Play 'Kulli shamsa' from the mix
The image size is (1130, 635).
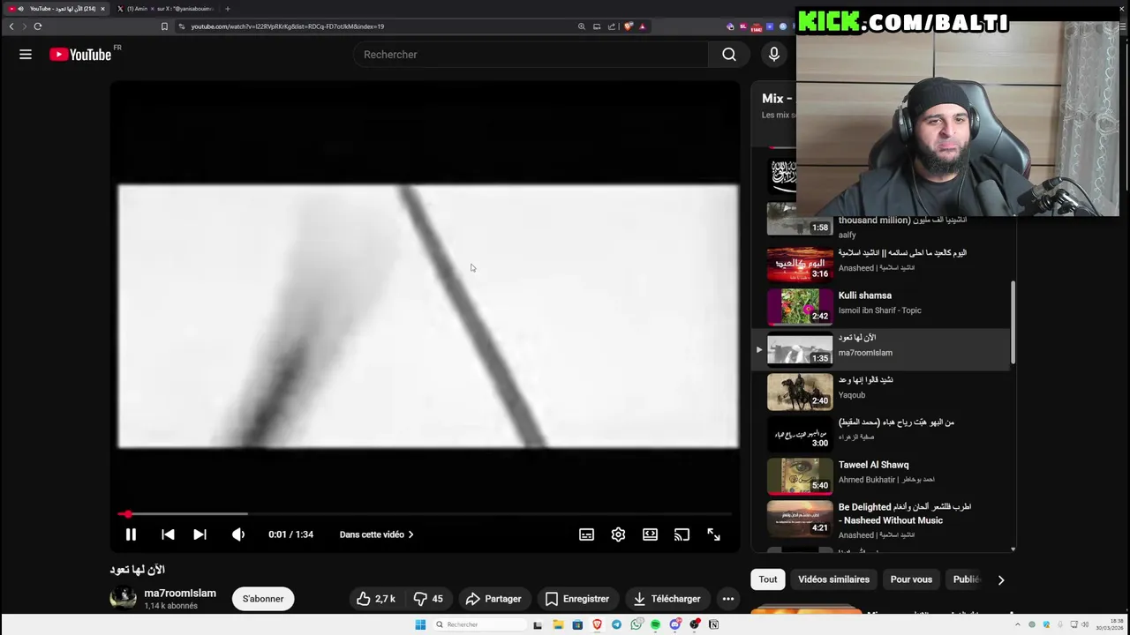pos(883,307)
